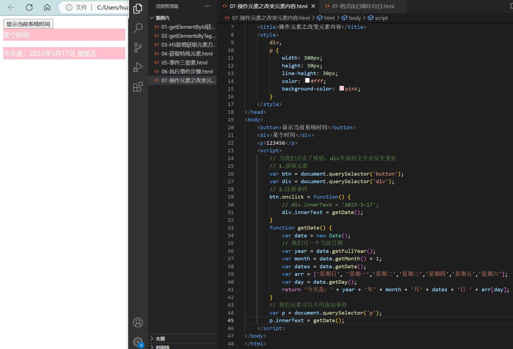Viewport: 513px width, 349px height.
Task: Click the browser address bar path
Action: [112, 7]
